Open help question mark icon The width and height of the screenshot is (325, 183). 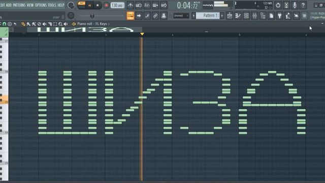pos(303,5)
